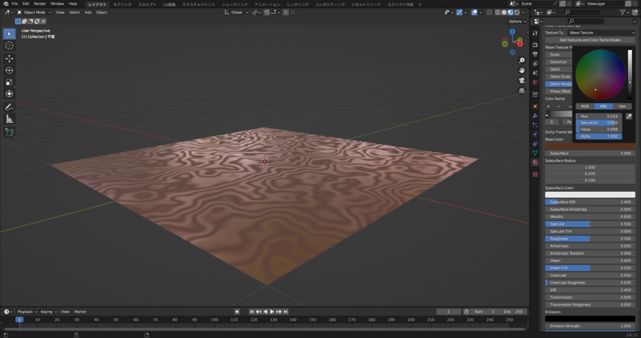
Task: Open the File menu
Action: coord(15,4)
